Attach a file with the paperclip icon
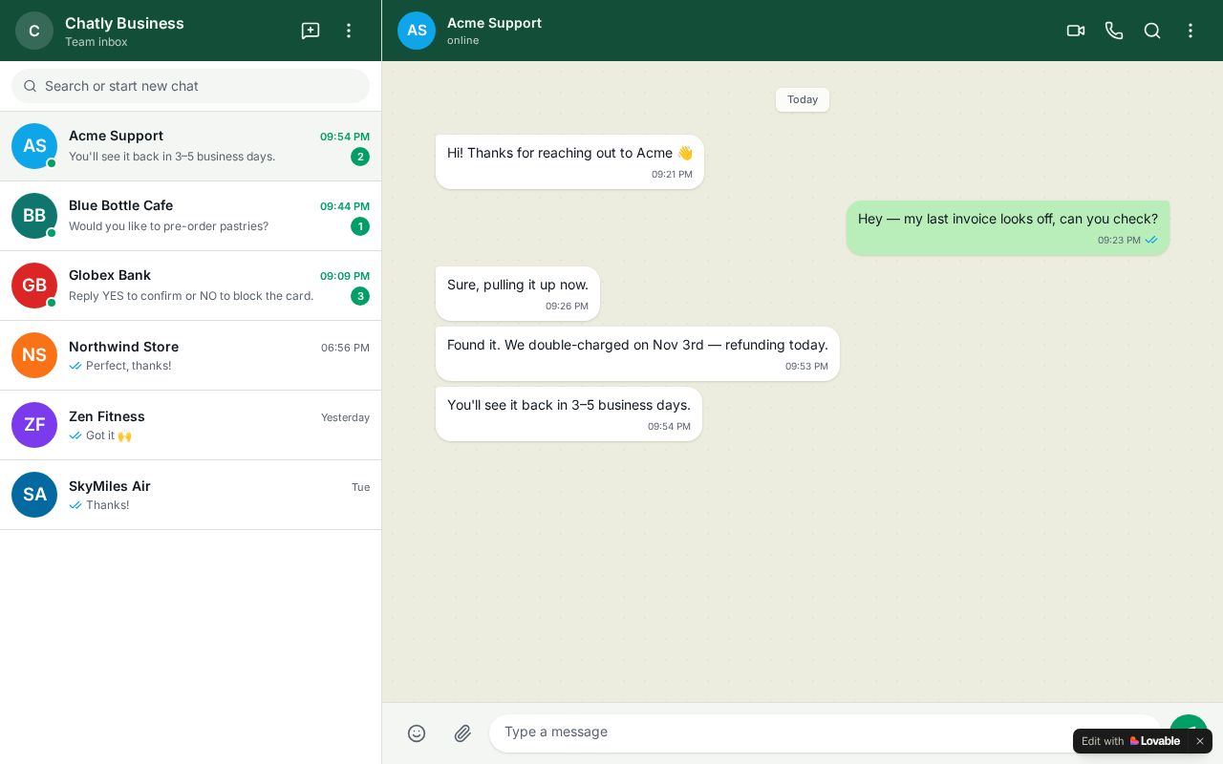The image size is (1223, 764). [x=462, y=733]
